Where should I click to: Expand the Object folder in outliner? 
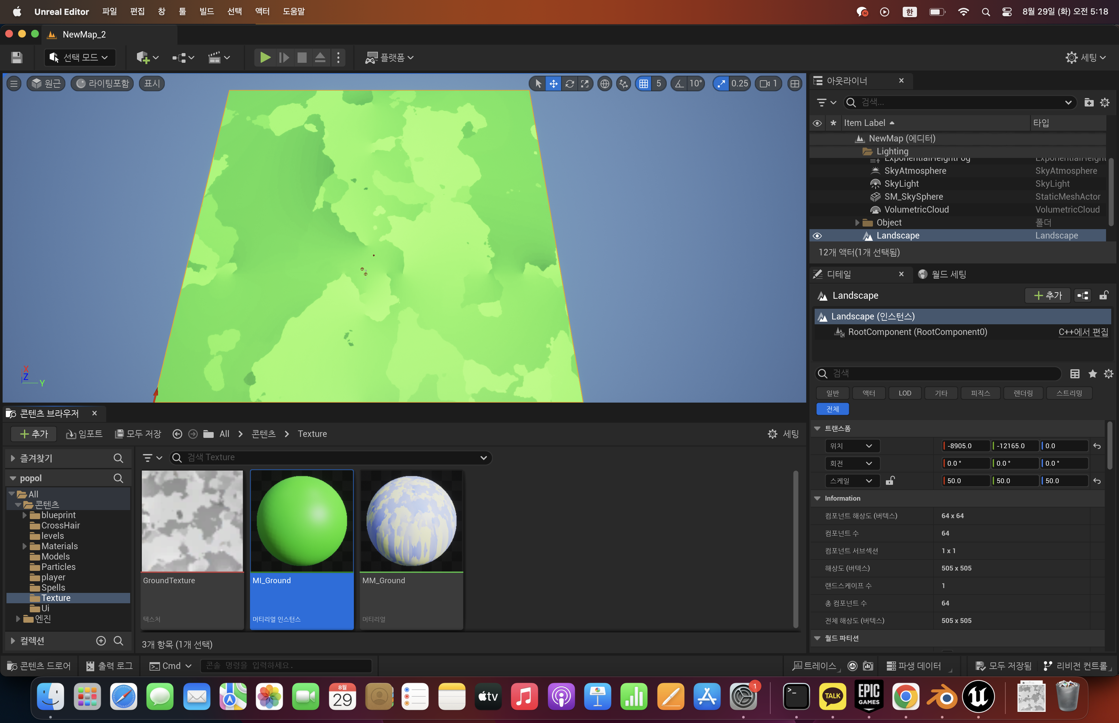click(x=857, y=223)
